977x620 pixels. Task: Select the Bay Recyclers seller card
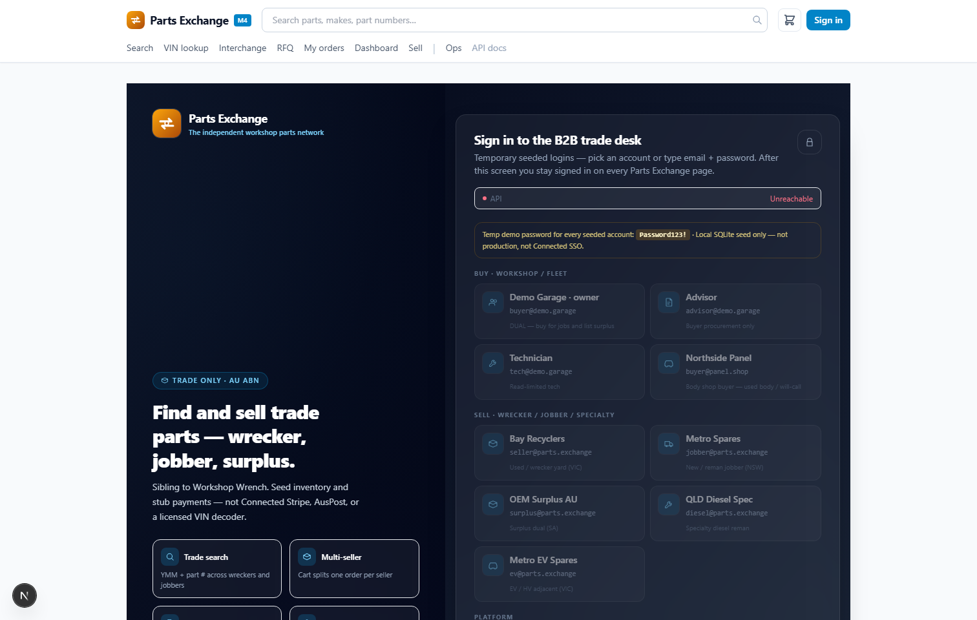560,453
